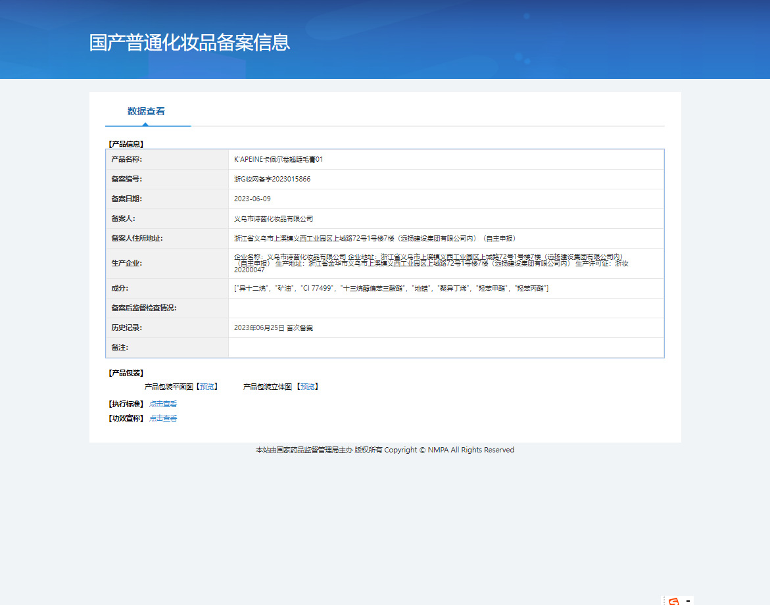Click the 备注 label cell
Image resolution: width=770 pixels, height=605 pixels.
(167, 347)
